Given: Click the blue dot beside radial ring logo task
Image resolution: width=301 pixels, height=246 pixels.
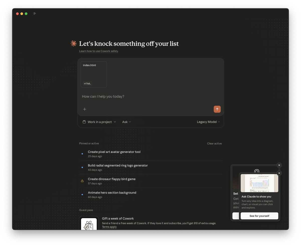Looking at the screenshot, I should [82, 167].
